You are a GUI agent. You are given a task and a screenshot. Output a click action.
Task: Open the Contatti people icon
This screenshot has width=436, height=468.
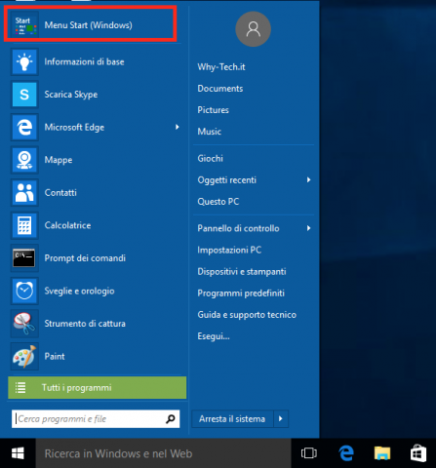pyautogui.click(x=24, y=193)
